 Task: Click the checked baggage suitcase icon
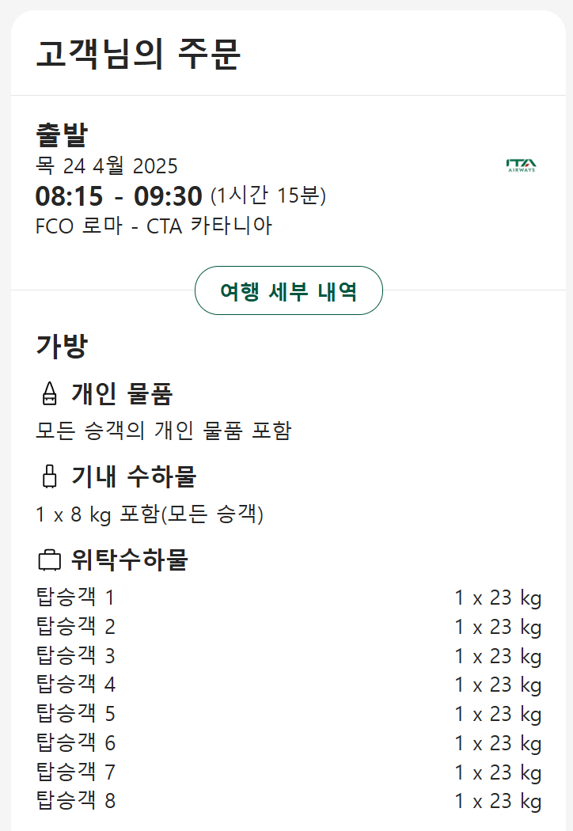(x=49, y=560)
